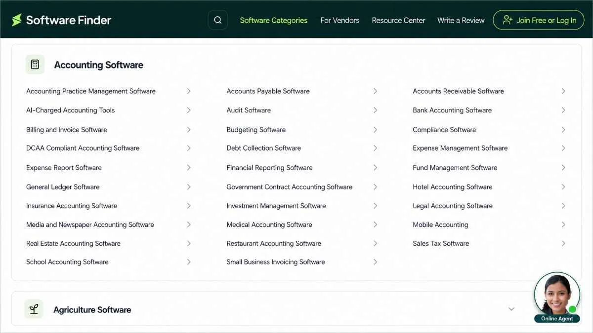
Task: Click arrow beside DCAA Compliant Accounting Software
Action: tap(189, 148)
